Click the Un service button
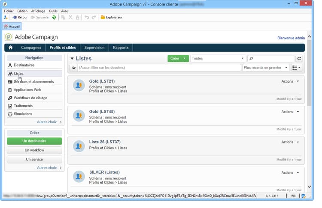Viewport: 322px width, 208px height. pyautogui.click(x=34, y=160)
